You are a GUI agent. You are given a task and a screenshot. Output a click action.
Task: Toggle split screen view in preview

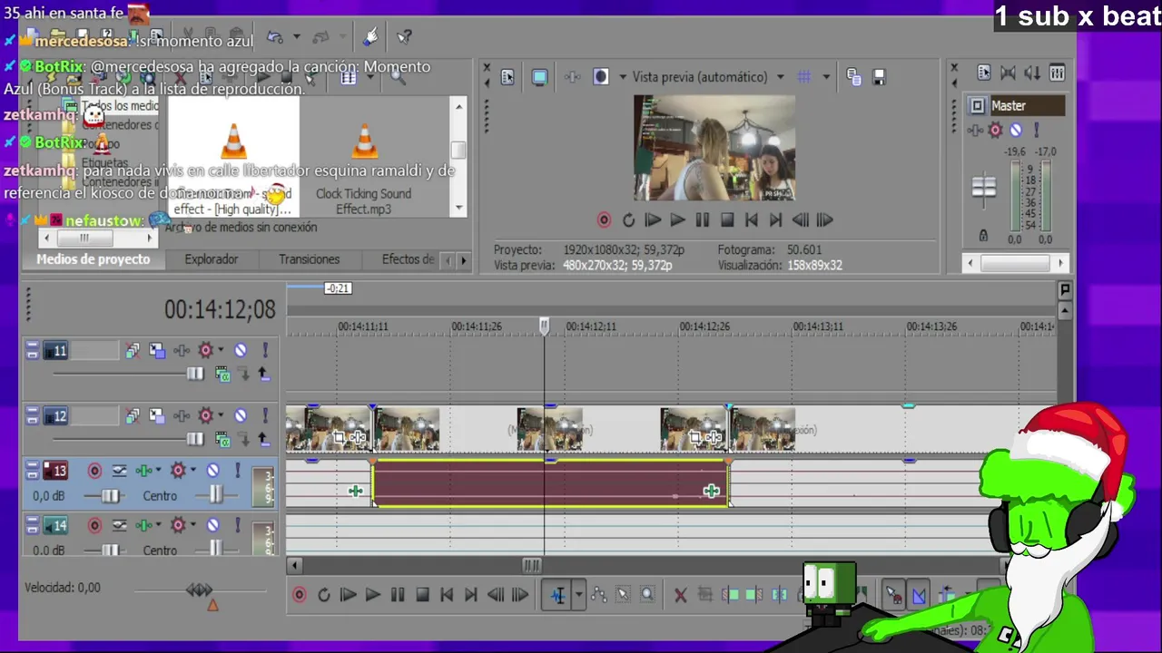point(600,77)
